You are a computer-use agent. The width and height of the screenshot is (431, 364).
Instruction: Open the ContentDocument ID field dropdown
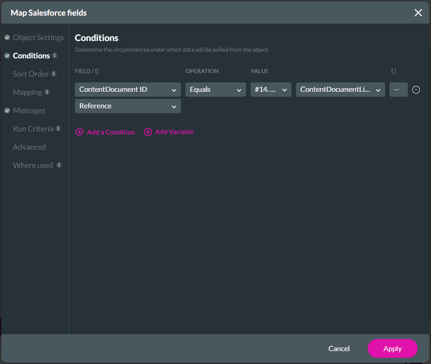point(128,90)
